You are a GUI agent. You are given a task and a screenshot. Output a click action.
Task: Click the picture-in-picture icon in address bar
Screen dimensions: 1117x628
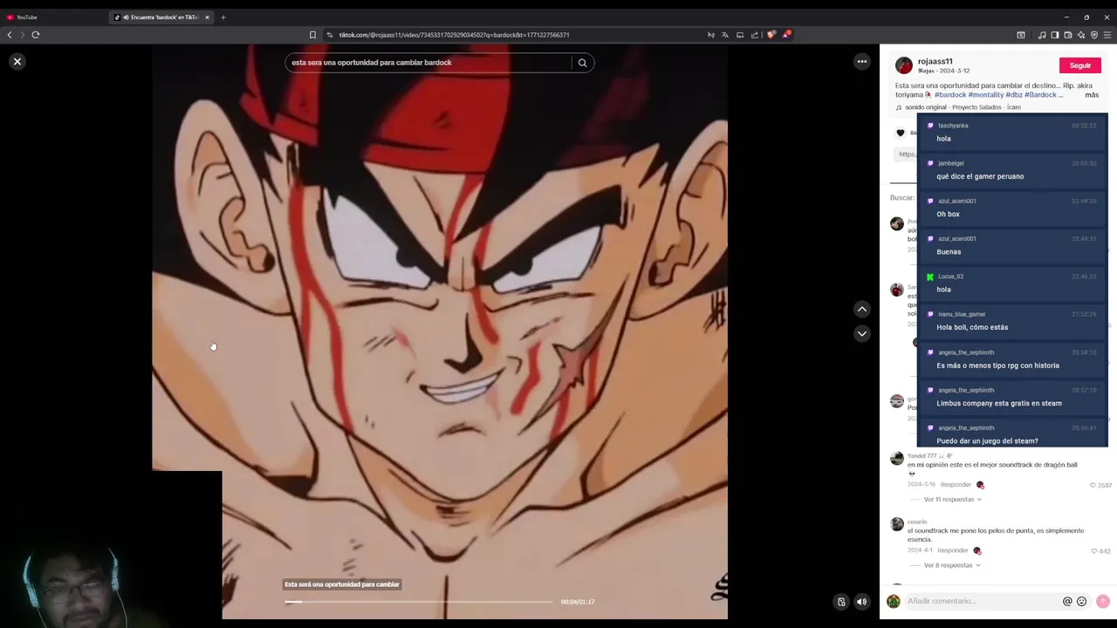[x=740, y=35]
